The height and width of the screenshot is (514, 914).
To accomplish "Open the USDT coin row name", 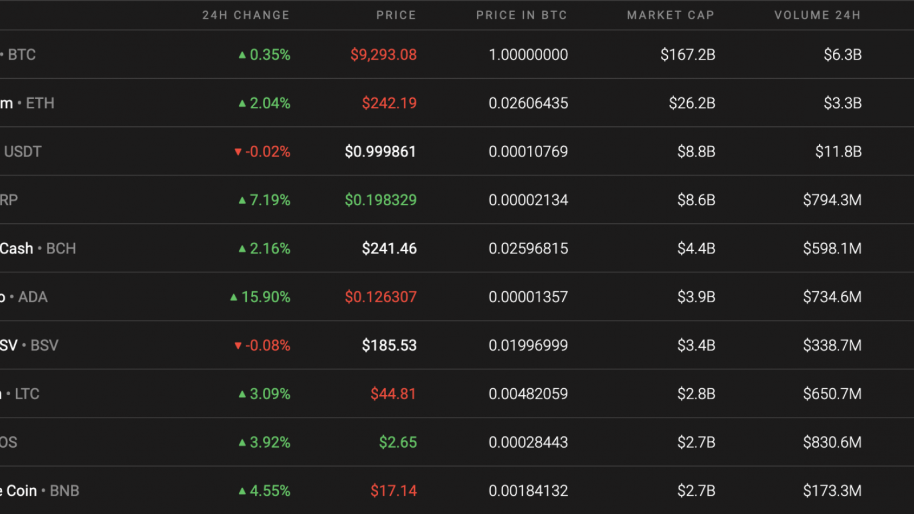I will [x=23, y=152].
